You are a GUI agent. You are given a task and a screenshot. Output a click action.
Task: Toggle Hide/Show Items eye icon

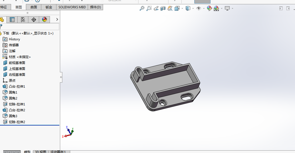click(198, 8)
